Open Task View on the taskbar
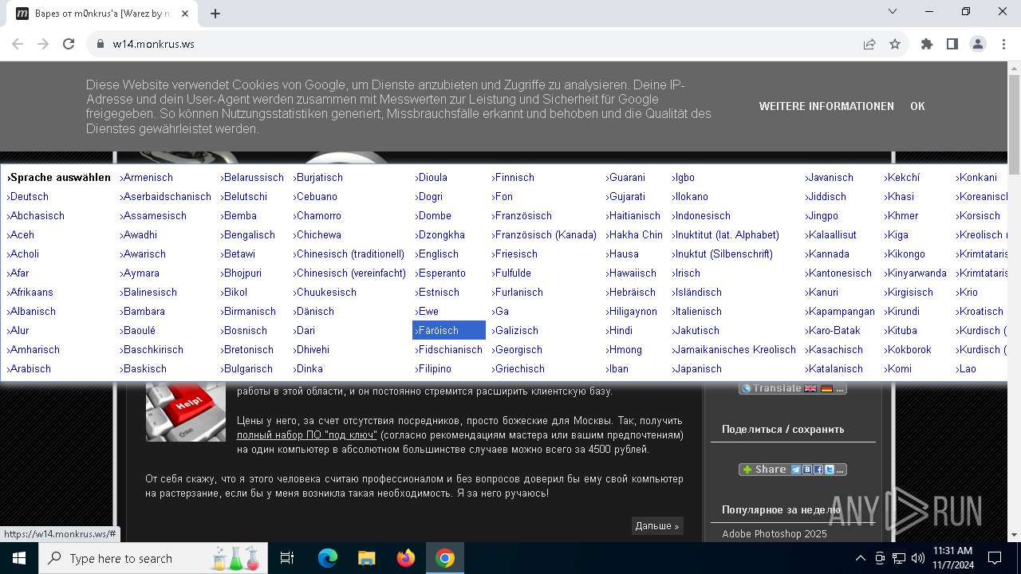 [x=287, y=558]
